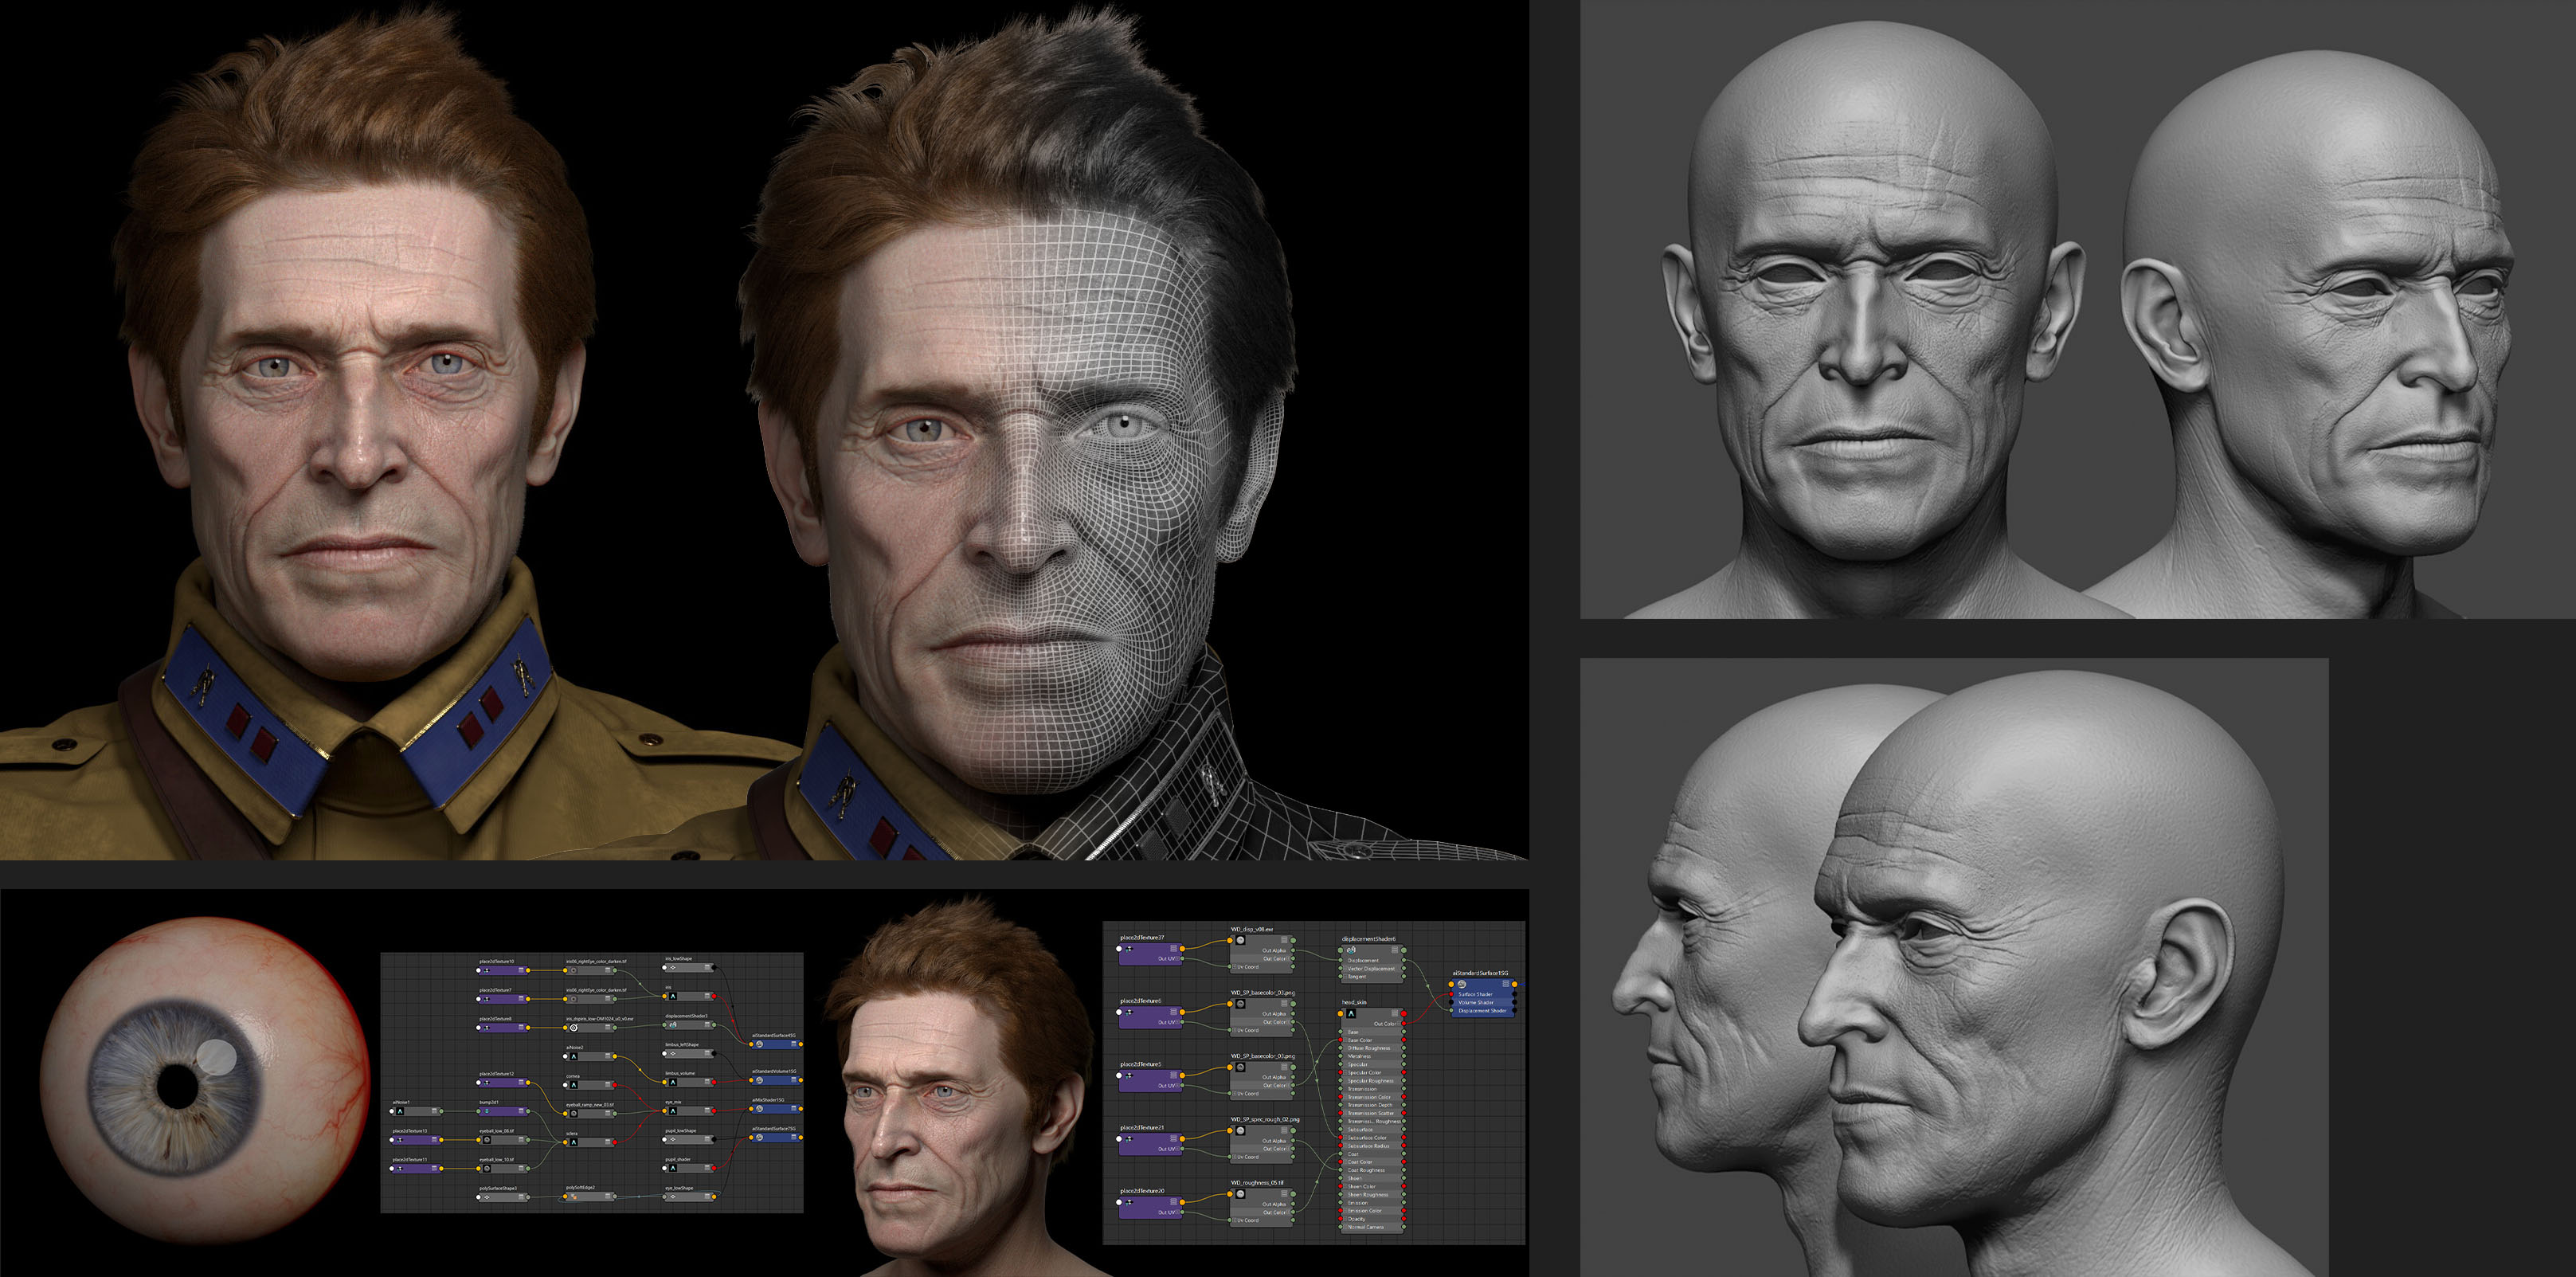Click the aiStandardSurface1SG shading group icon

coord(1462,985)
